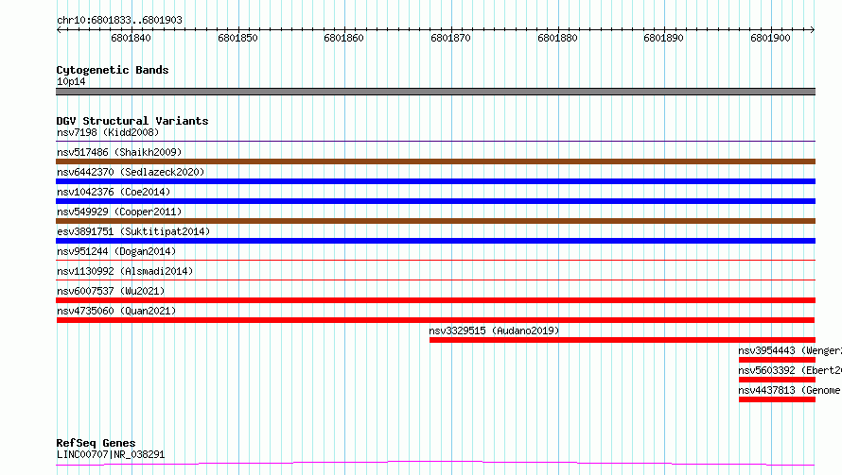Click the brown bar under nsv549929
This screenshot has width=842, height=475.
pyautogui.click(x=435, y=221)
